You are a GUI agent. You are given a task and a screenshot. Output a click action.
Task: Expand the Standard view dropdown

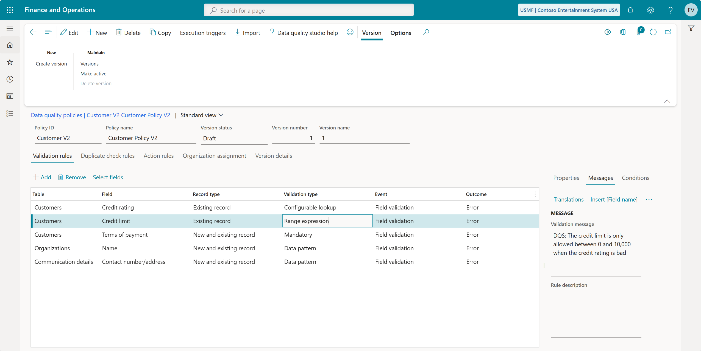pos(202,115)
